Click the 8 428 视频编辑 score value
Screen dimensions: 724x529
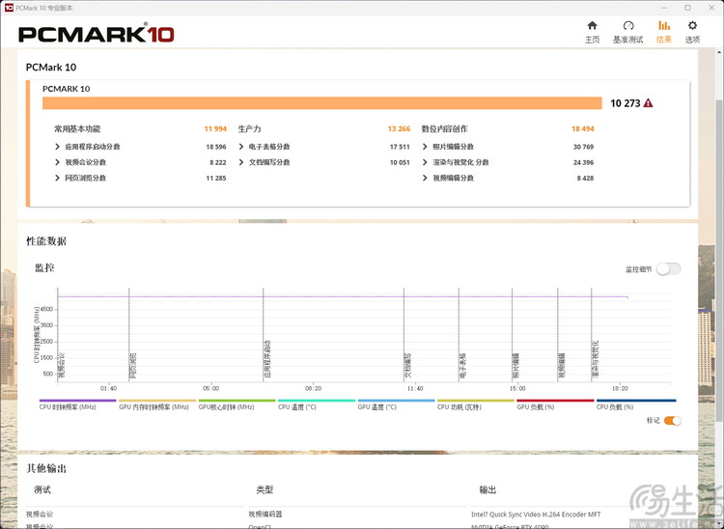coord(586,179)
